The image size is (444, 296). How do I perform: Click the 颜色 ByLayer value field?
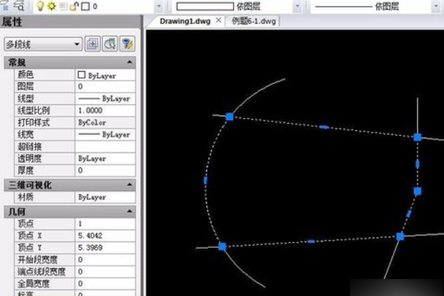pyautogui.click(x=105, y=75)
